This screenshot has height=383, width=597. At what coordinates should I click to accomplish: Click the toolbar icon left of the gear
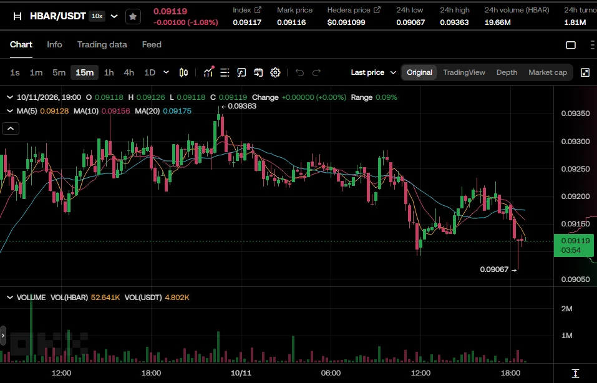pos(258,72)
